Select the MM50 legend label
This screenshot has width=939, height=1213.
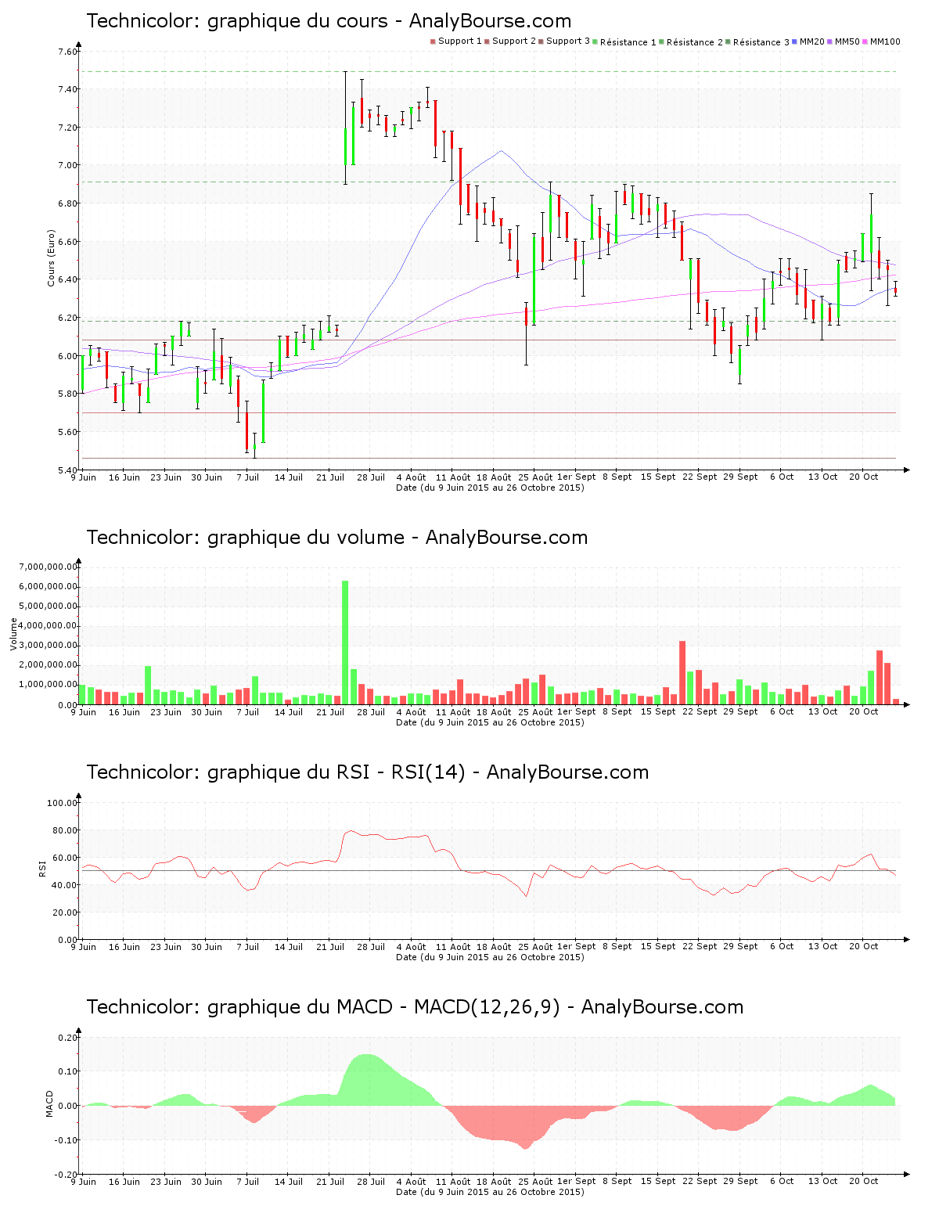point(847,41)
